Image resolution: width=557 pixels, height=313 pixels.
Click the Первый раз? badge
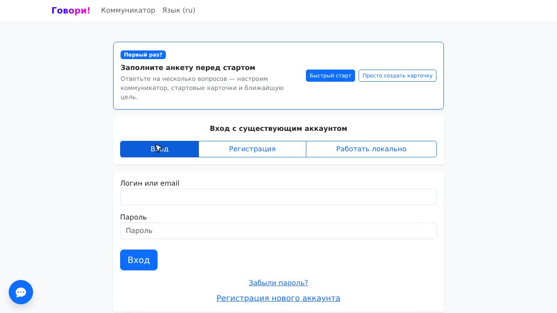[x=143, y=55]
